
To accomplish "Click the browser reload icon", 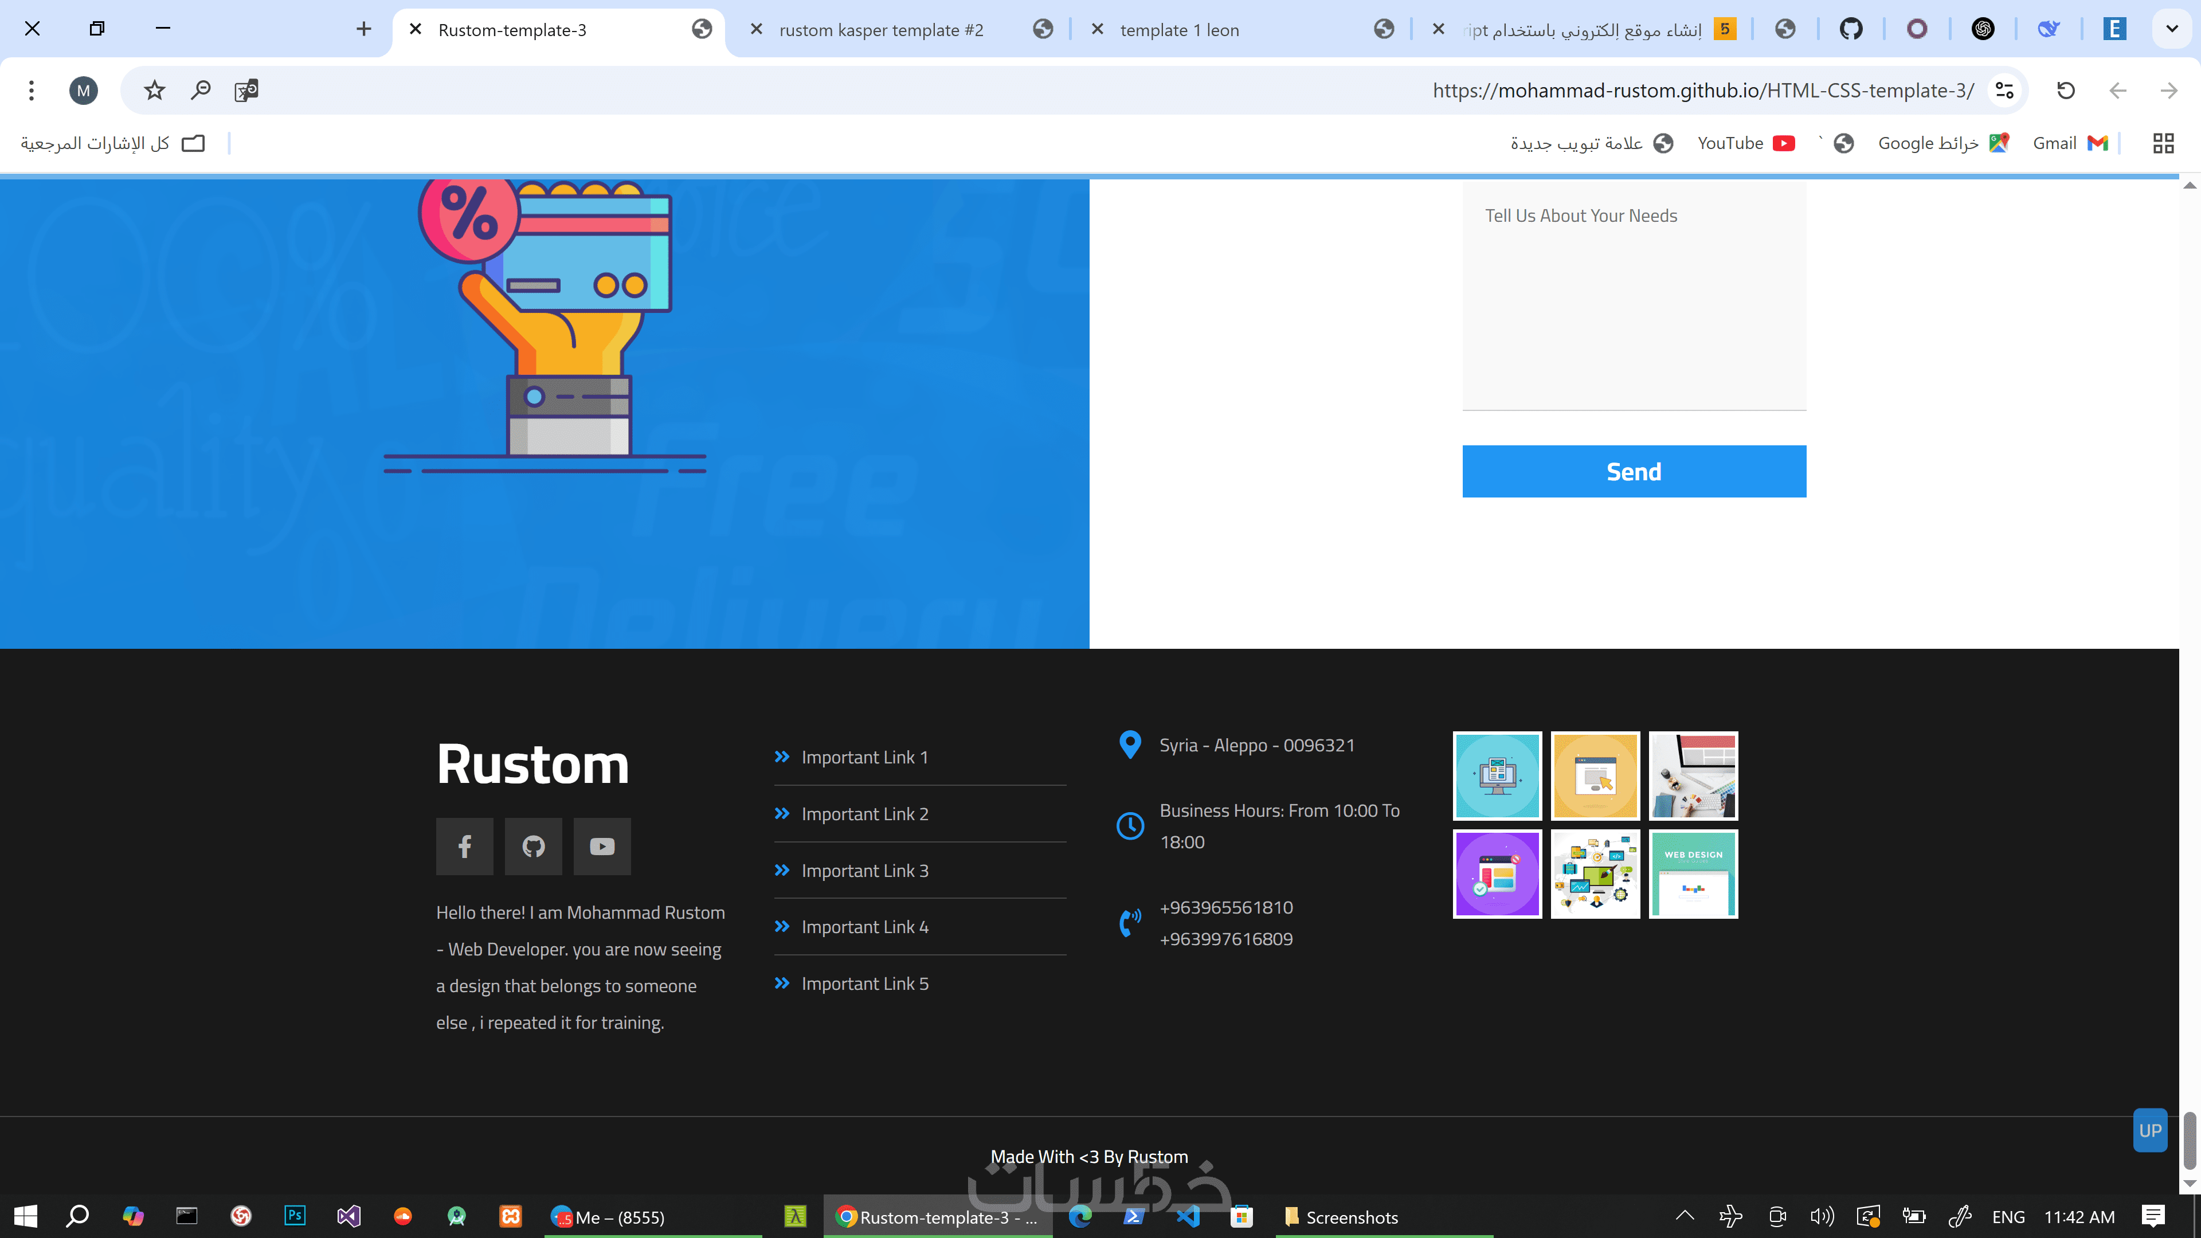I will point(2065,90).
